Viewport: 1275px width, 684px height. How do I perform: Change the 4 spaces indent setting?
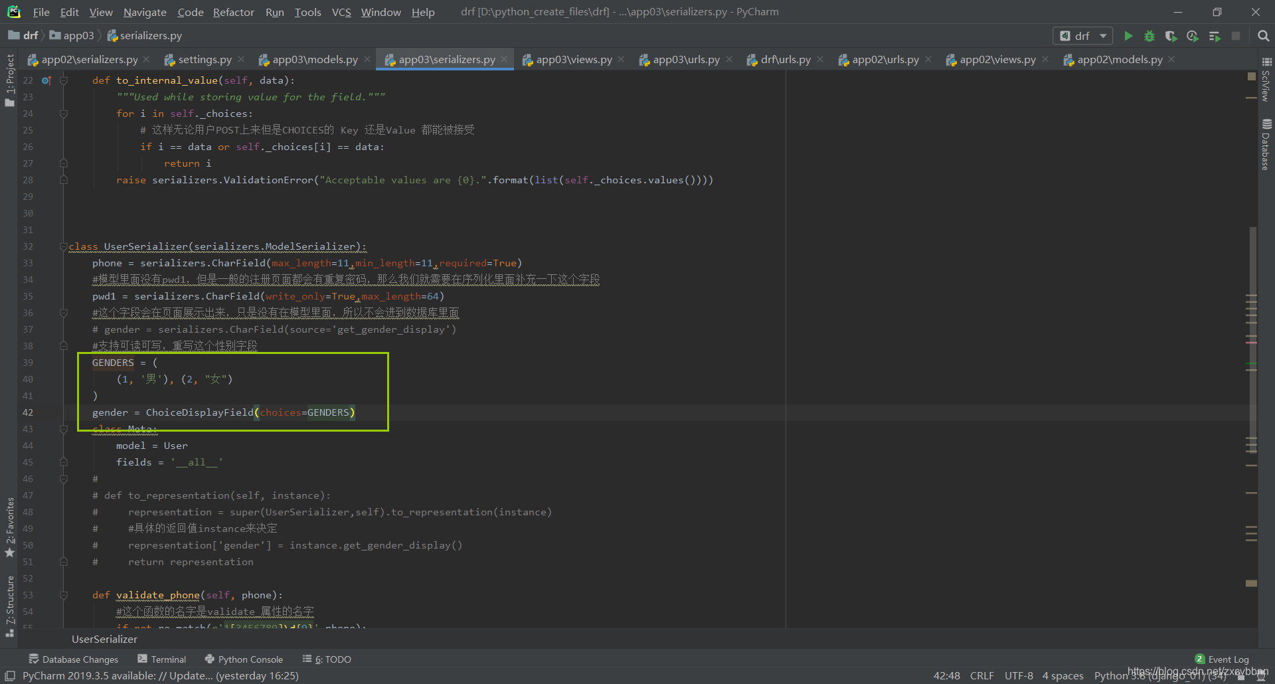(1062, 676)
